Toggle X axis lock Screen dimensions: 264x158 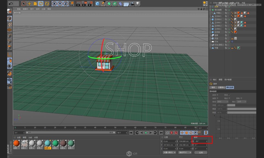pos(54,4)
